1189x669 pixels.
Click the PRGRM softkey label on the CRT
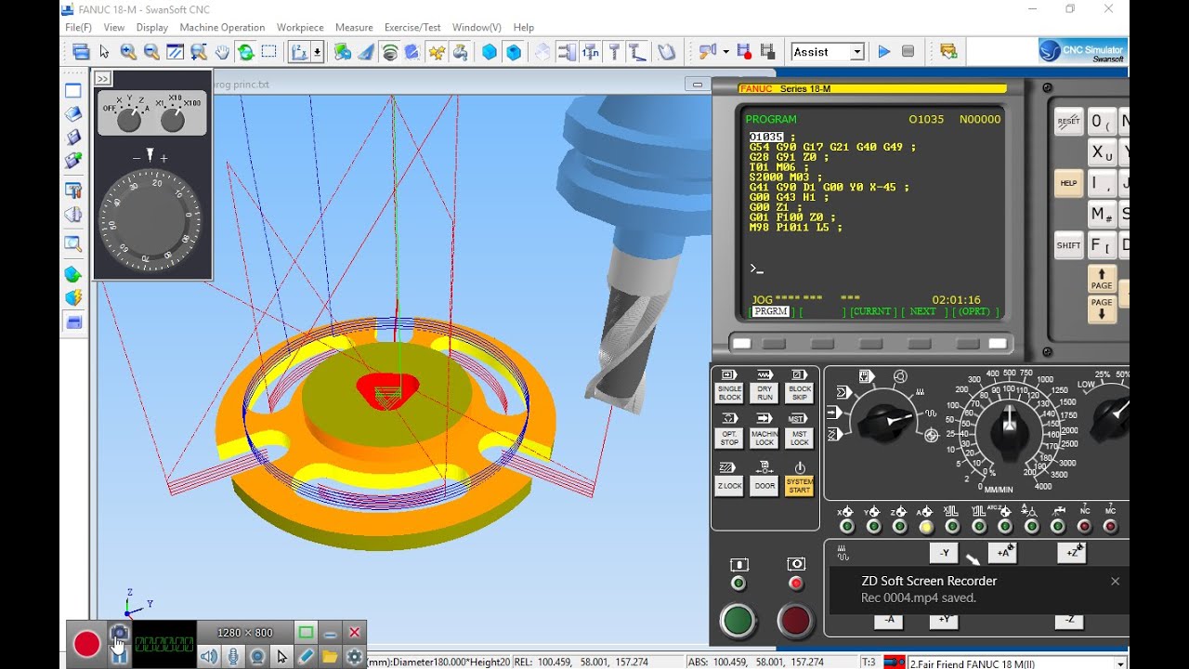770,311
